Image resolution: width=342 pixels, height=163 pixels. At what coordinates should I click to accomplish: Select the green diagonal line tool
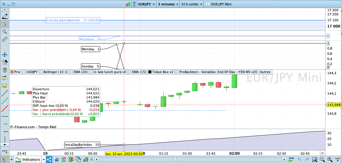pyautogui.click(x=4, y=101)
